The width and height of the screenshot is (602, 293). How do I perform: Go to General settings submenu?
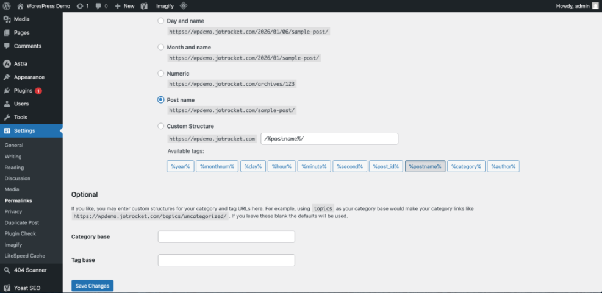[14, 146]
